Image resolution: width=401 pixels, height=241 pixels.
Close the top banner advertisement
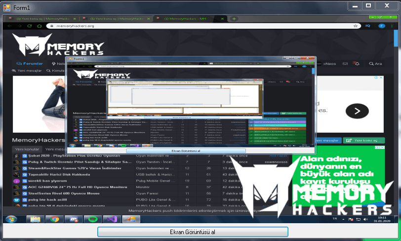pyautogui.click(x=381, y=77)
